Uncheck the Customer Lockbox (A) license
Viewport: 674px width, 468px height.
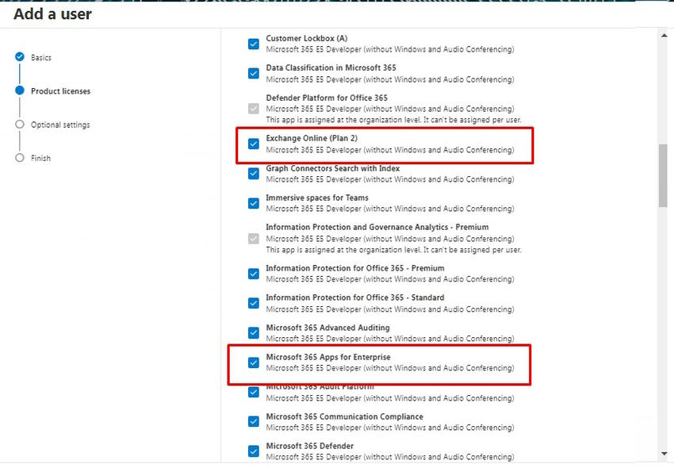(253, 43)
